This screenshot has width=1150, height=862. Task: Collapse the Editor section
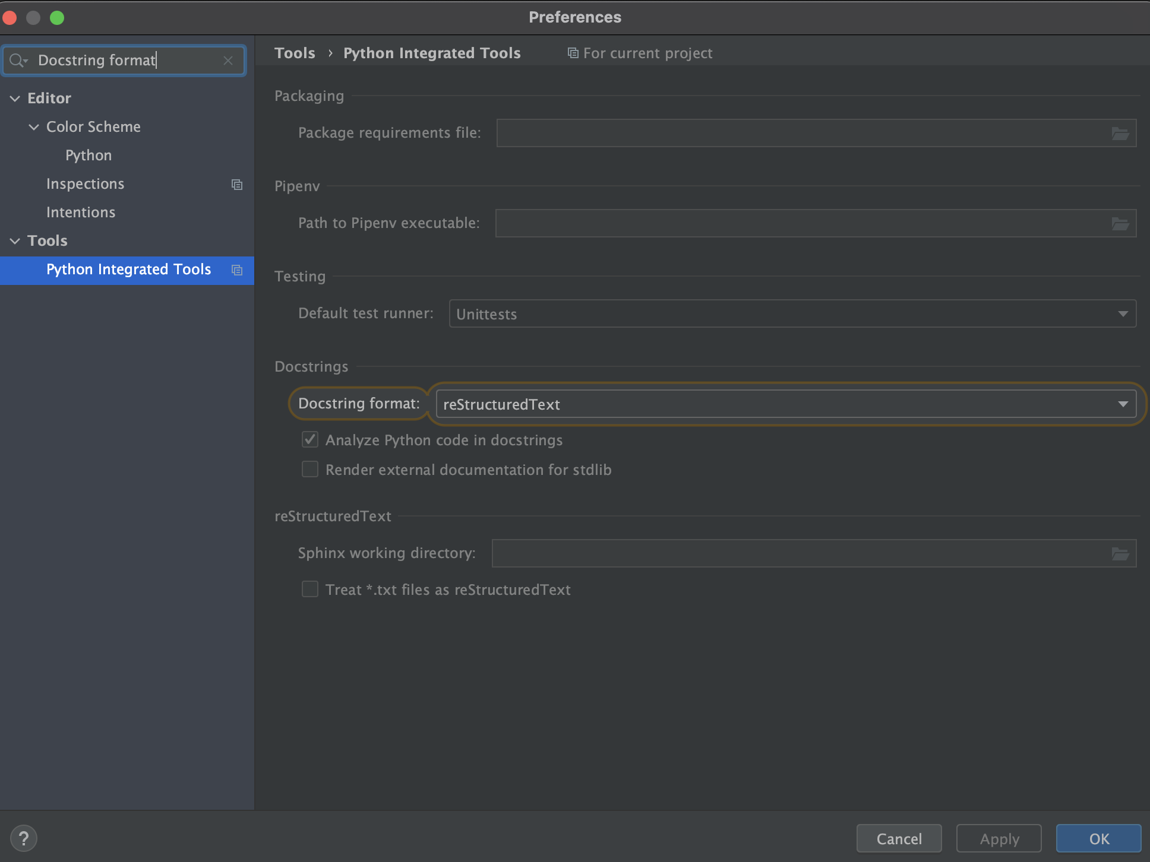15,98
